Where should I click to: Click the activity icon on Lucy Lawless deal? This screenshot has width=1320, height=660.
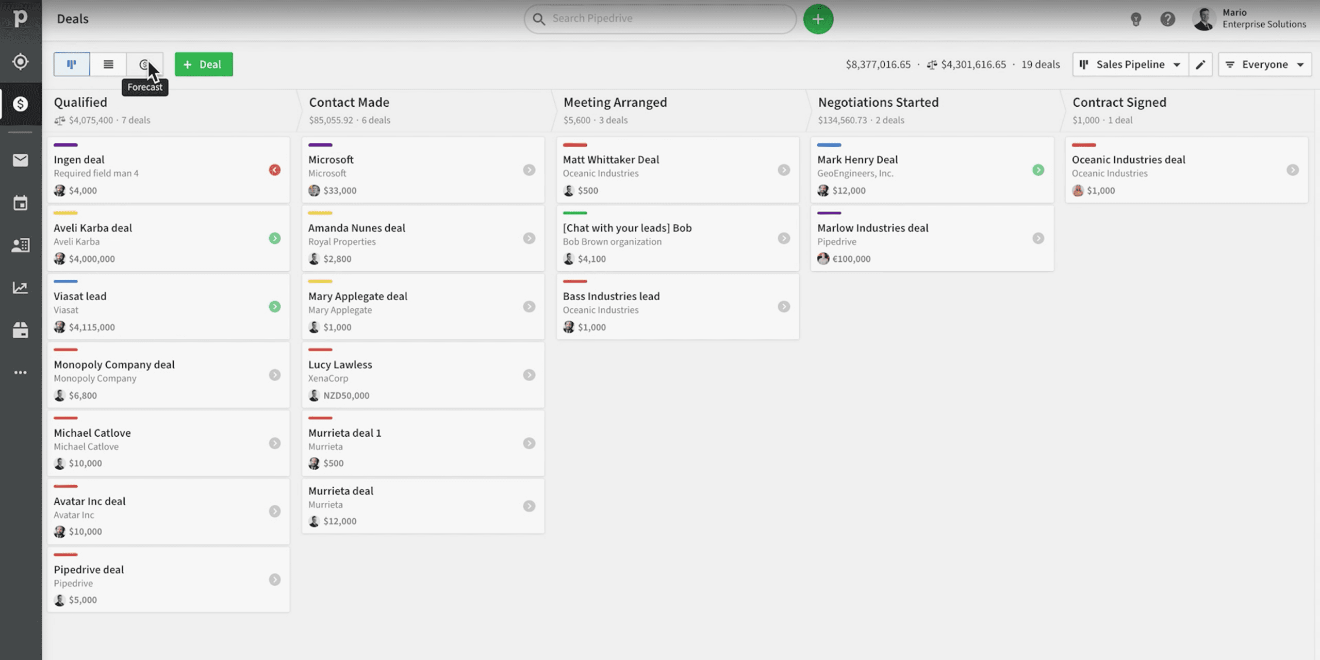click(529, 375)
